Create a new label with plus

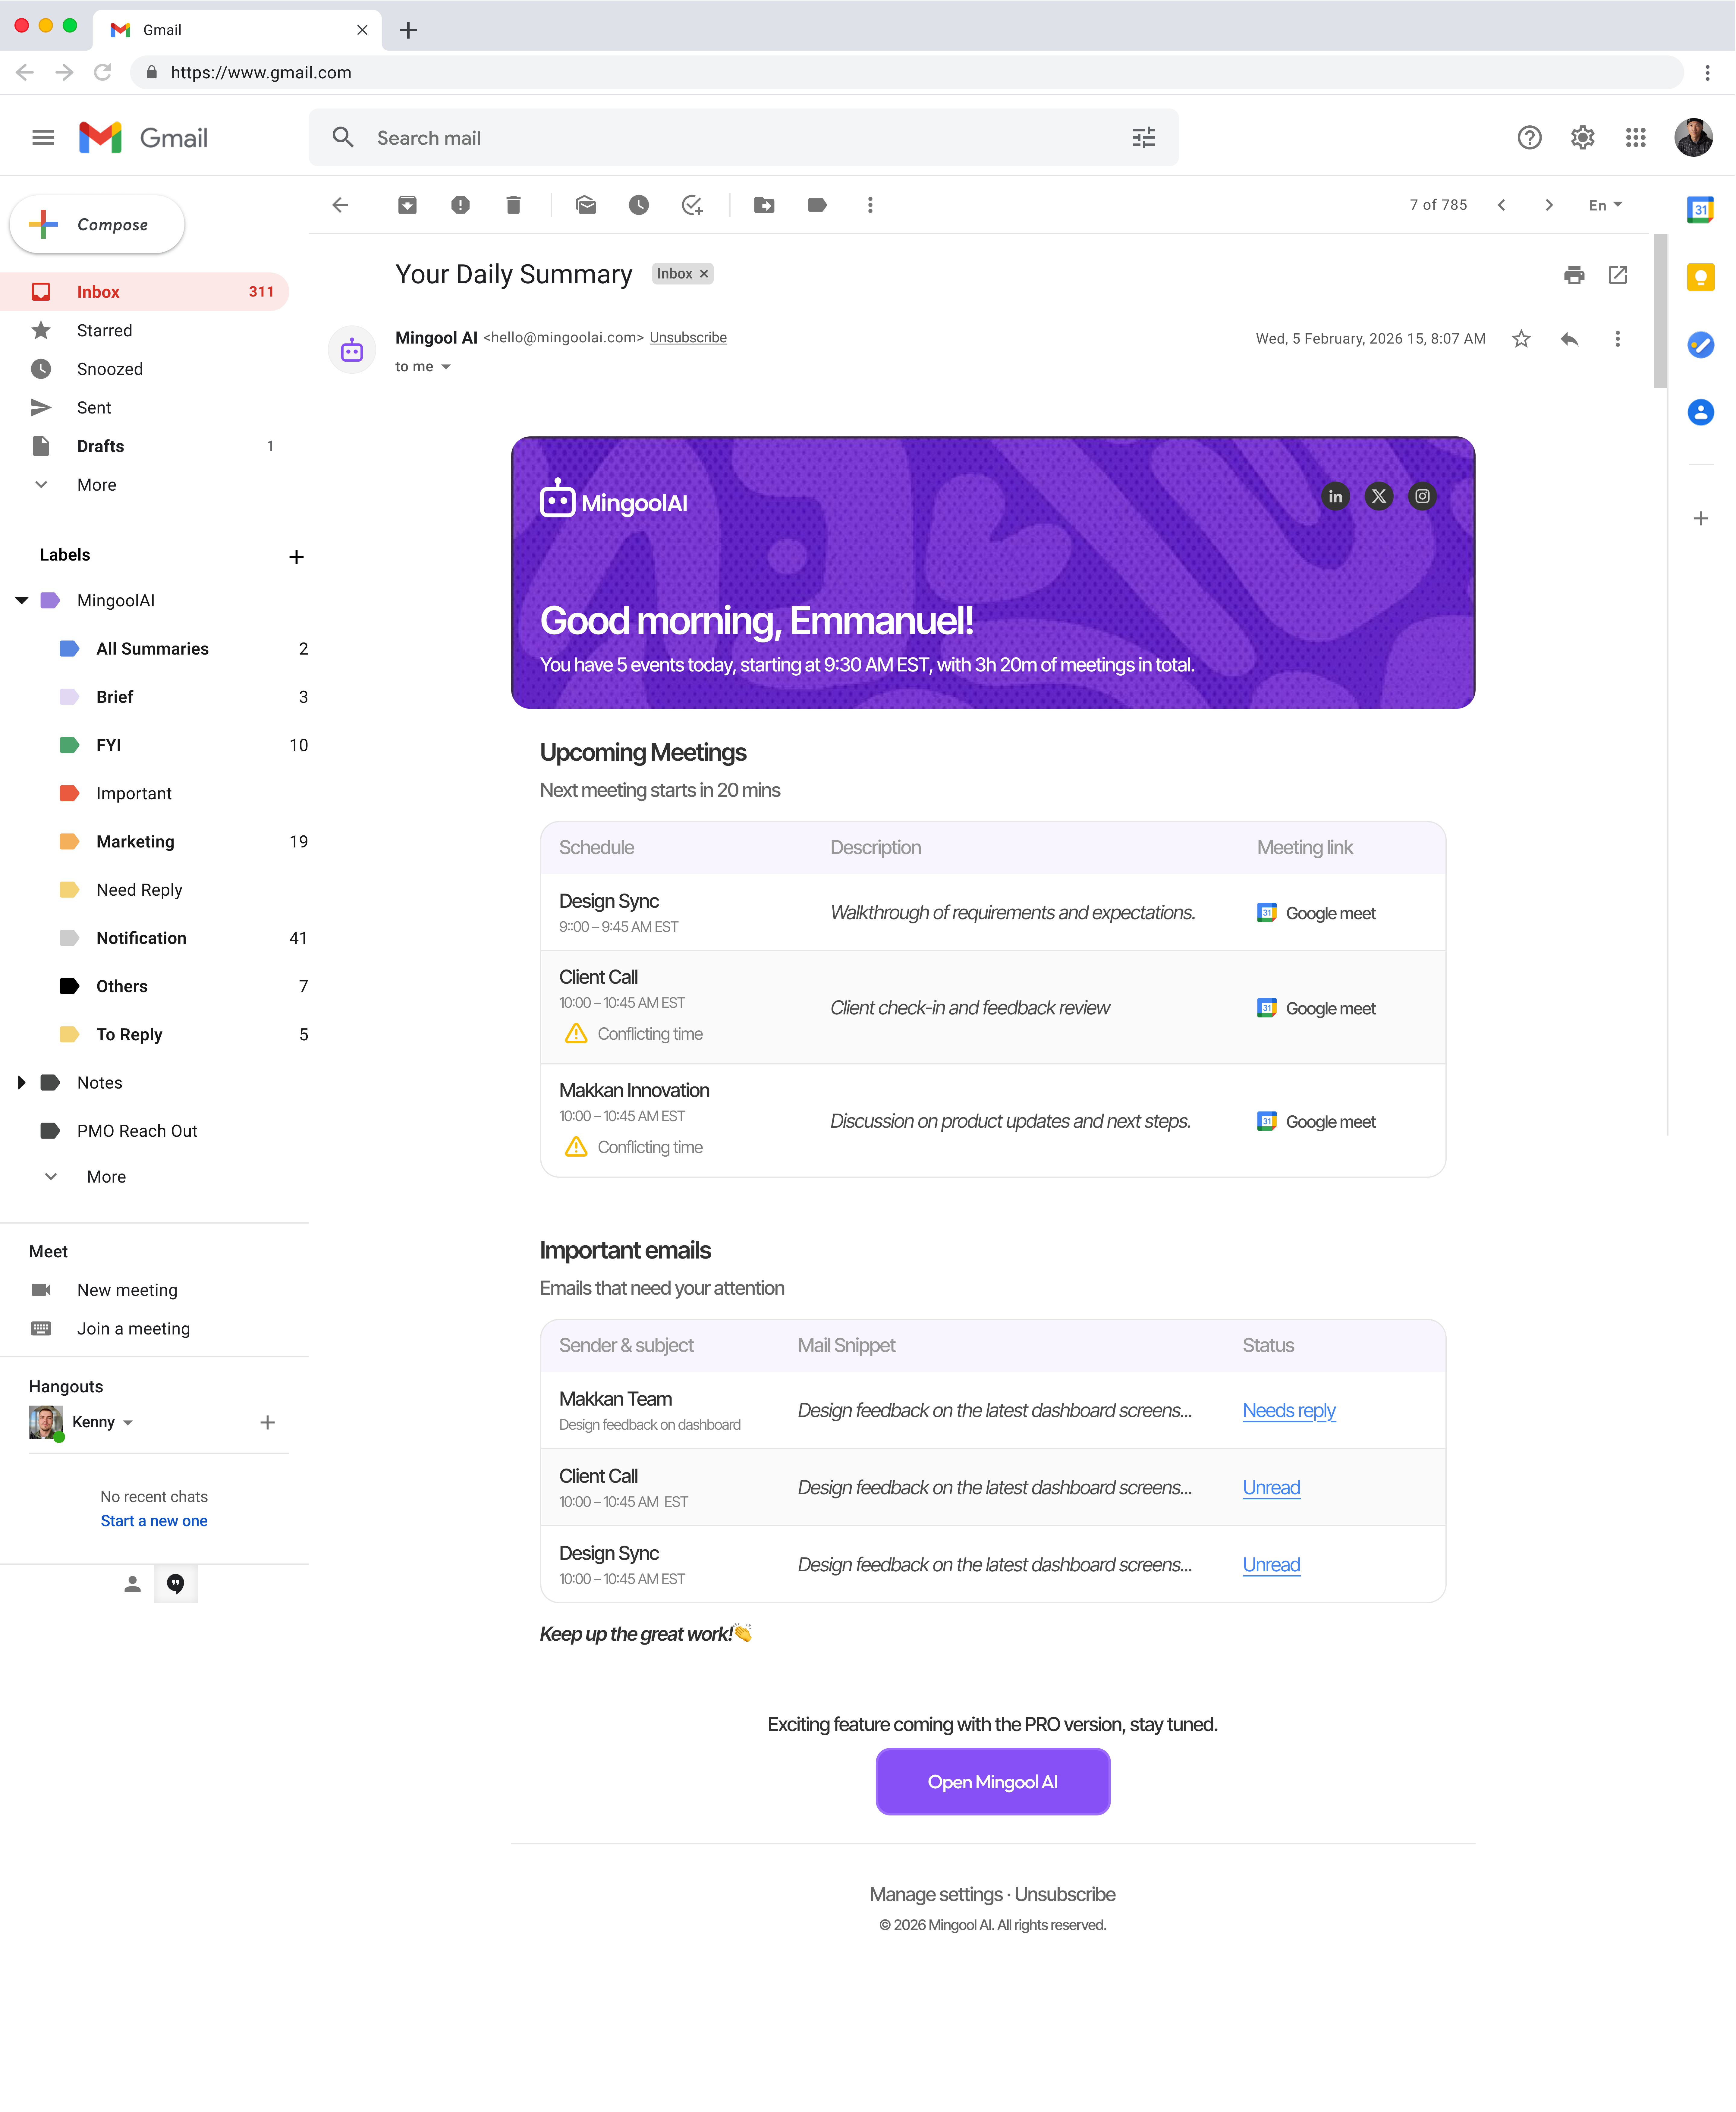coord(296,557)
